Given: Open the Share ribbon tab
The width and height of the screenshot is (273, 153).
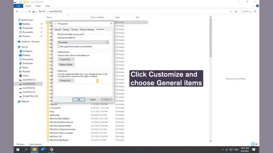Looking at the screenshot, I should tap(38, 6).
